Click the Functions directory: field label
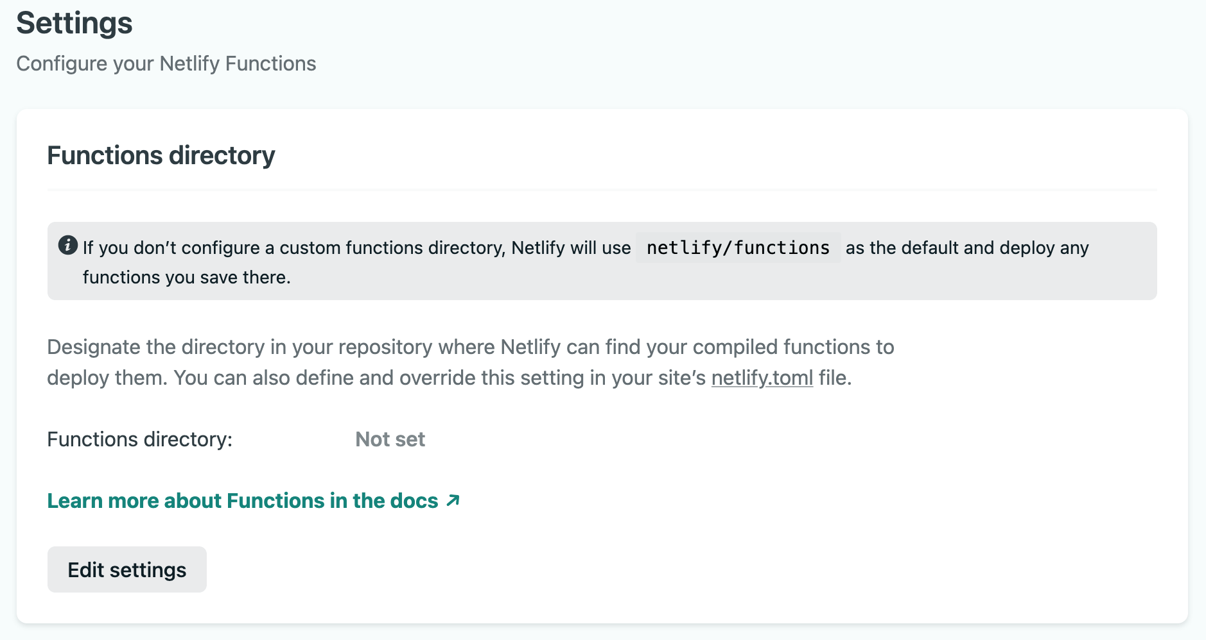The height and width of the screenshot is (640, 1206). tap(139, 439)
